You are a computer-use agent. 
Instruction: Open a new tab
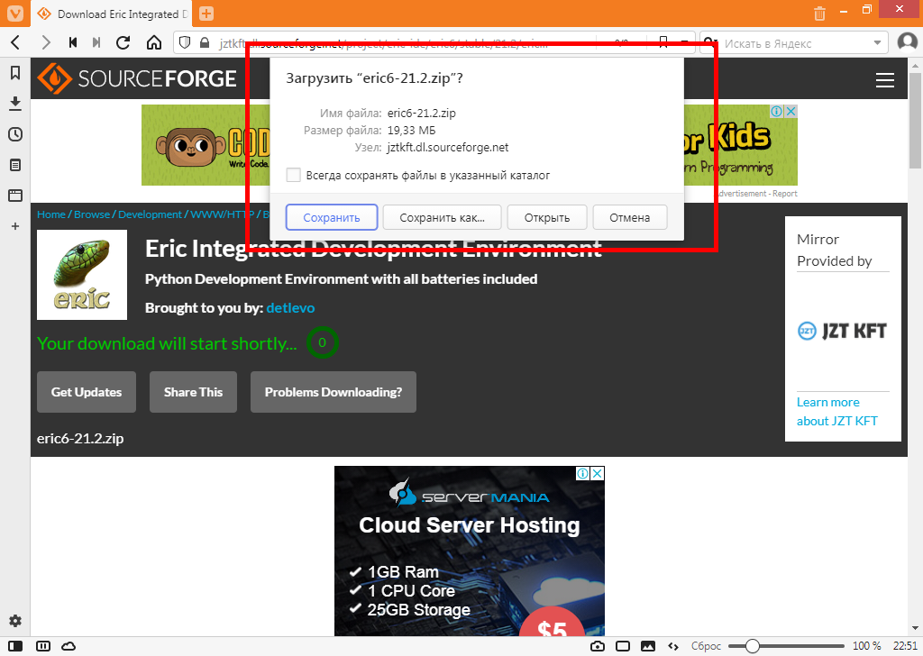(x=206, y=14)
